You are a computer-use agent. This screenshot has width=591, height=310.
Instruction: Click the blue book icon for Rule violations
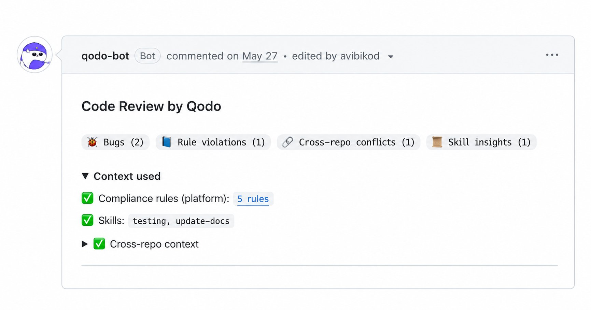coord(167,142)
